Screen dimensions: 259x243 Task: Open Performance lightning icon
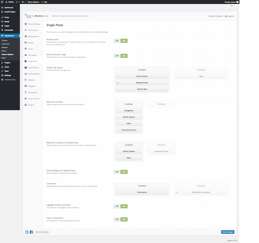click(26, 30)
